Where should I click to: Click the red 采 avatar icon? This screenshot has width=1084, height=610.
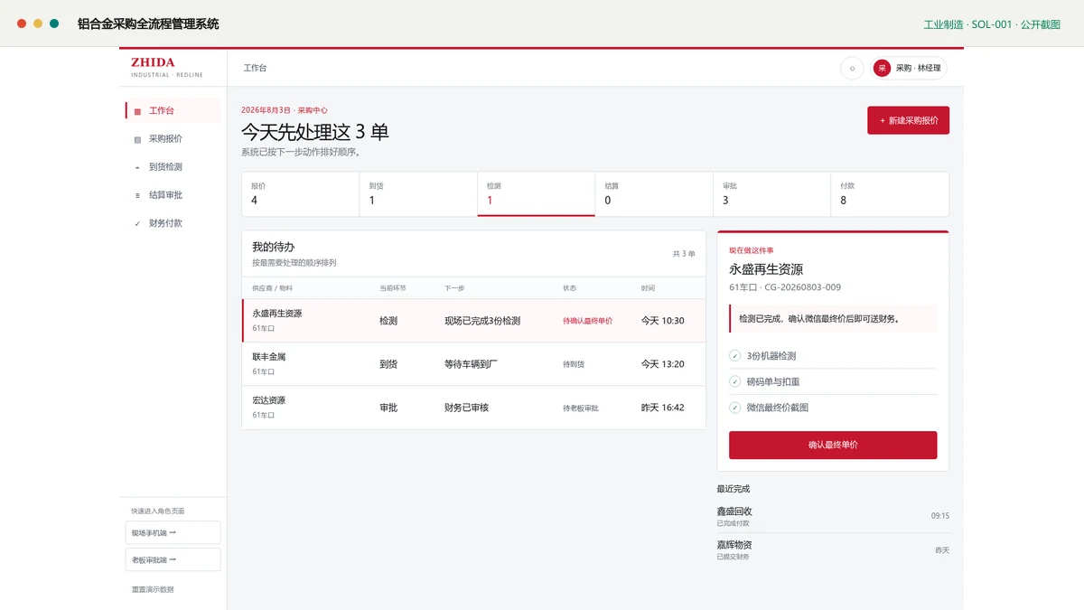click(x=882, y=68)
